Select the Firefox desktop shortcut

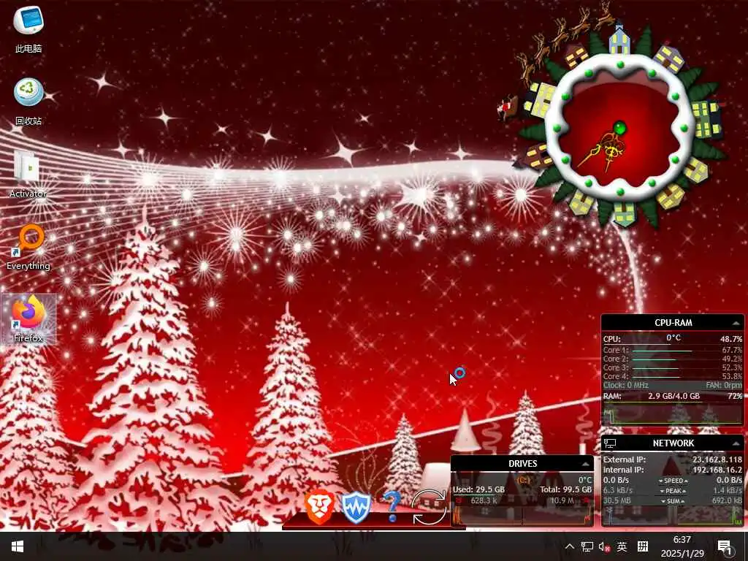coord(28,318)
